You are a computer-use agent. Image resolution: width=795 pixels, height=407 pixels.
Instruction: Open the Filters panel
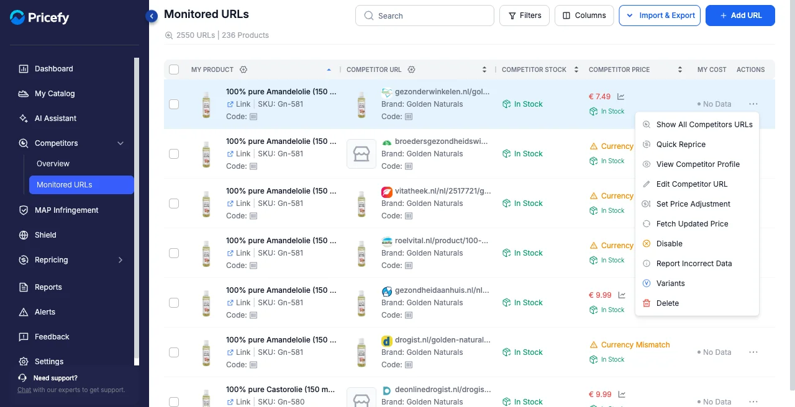524,16
